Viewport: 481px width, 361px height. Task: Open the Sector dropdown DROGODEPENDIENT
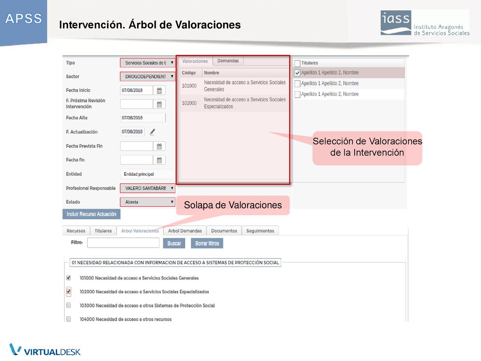147,77
